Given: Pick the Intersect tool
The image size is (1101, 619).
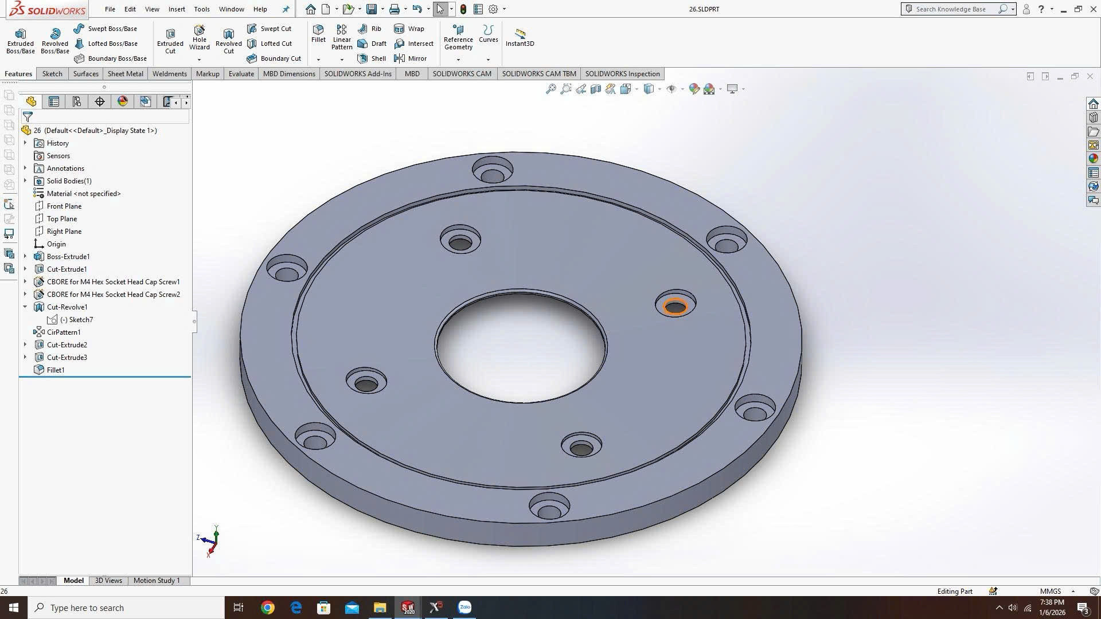Looking at the screenshot, I should [413, 44].
